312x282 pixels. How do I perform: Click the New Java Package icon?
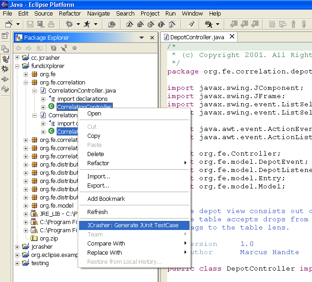(141, 24)
